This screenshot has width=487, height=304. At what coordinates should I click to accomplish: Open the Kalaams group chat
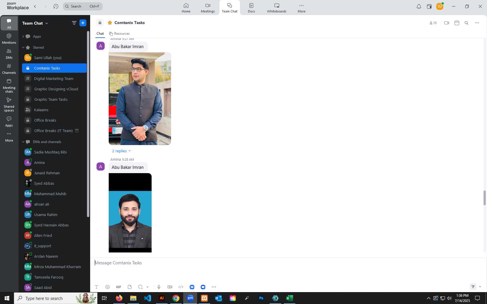click(x=54, y=110)
